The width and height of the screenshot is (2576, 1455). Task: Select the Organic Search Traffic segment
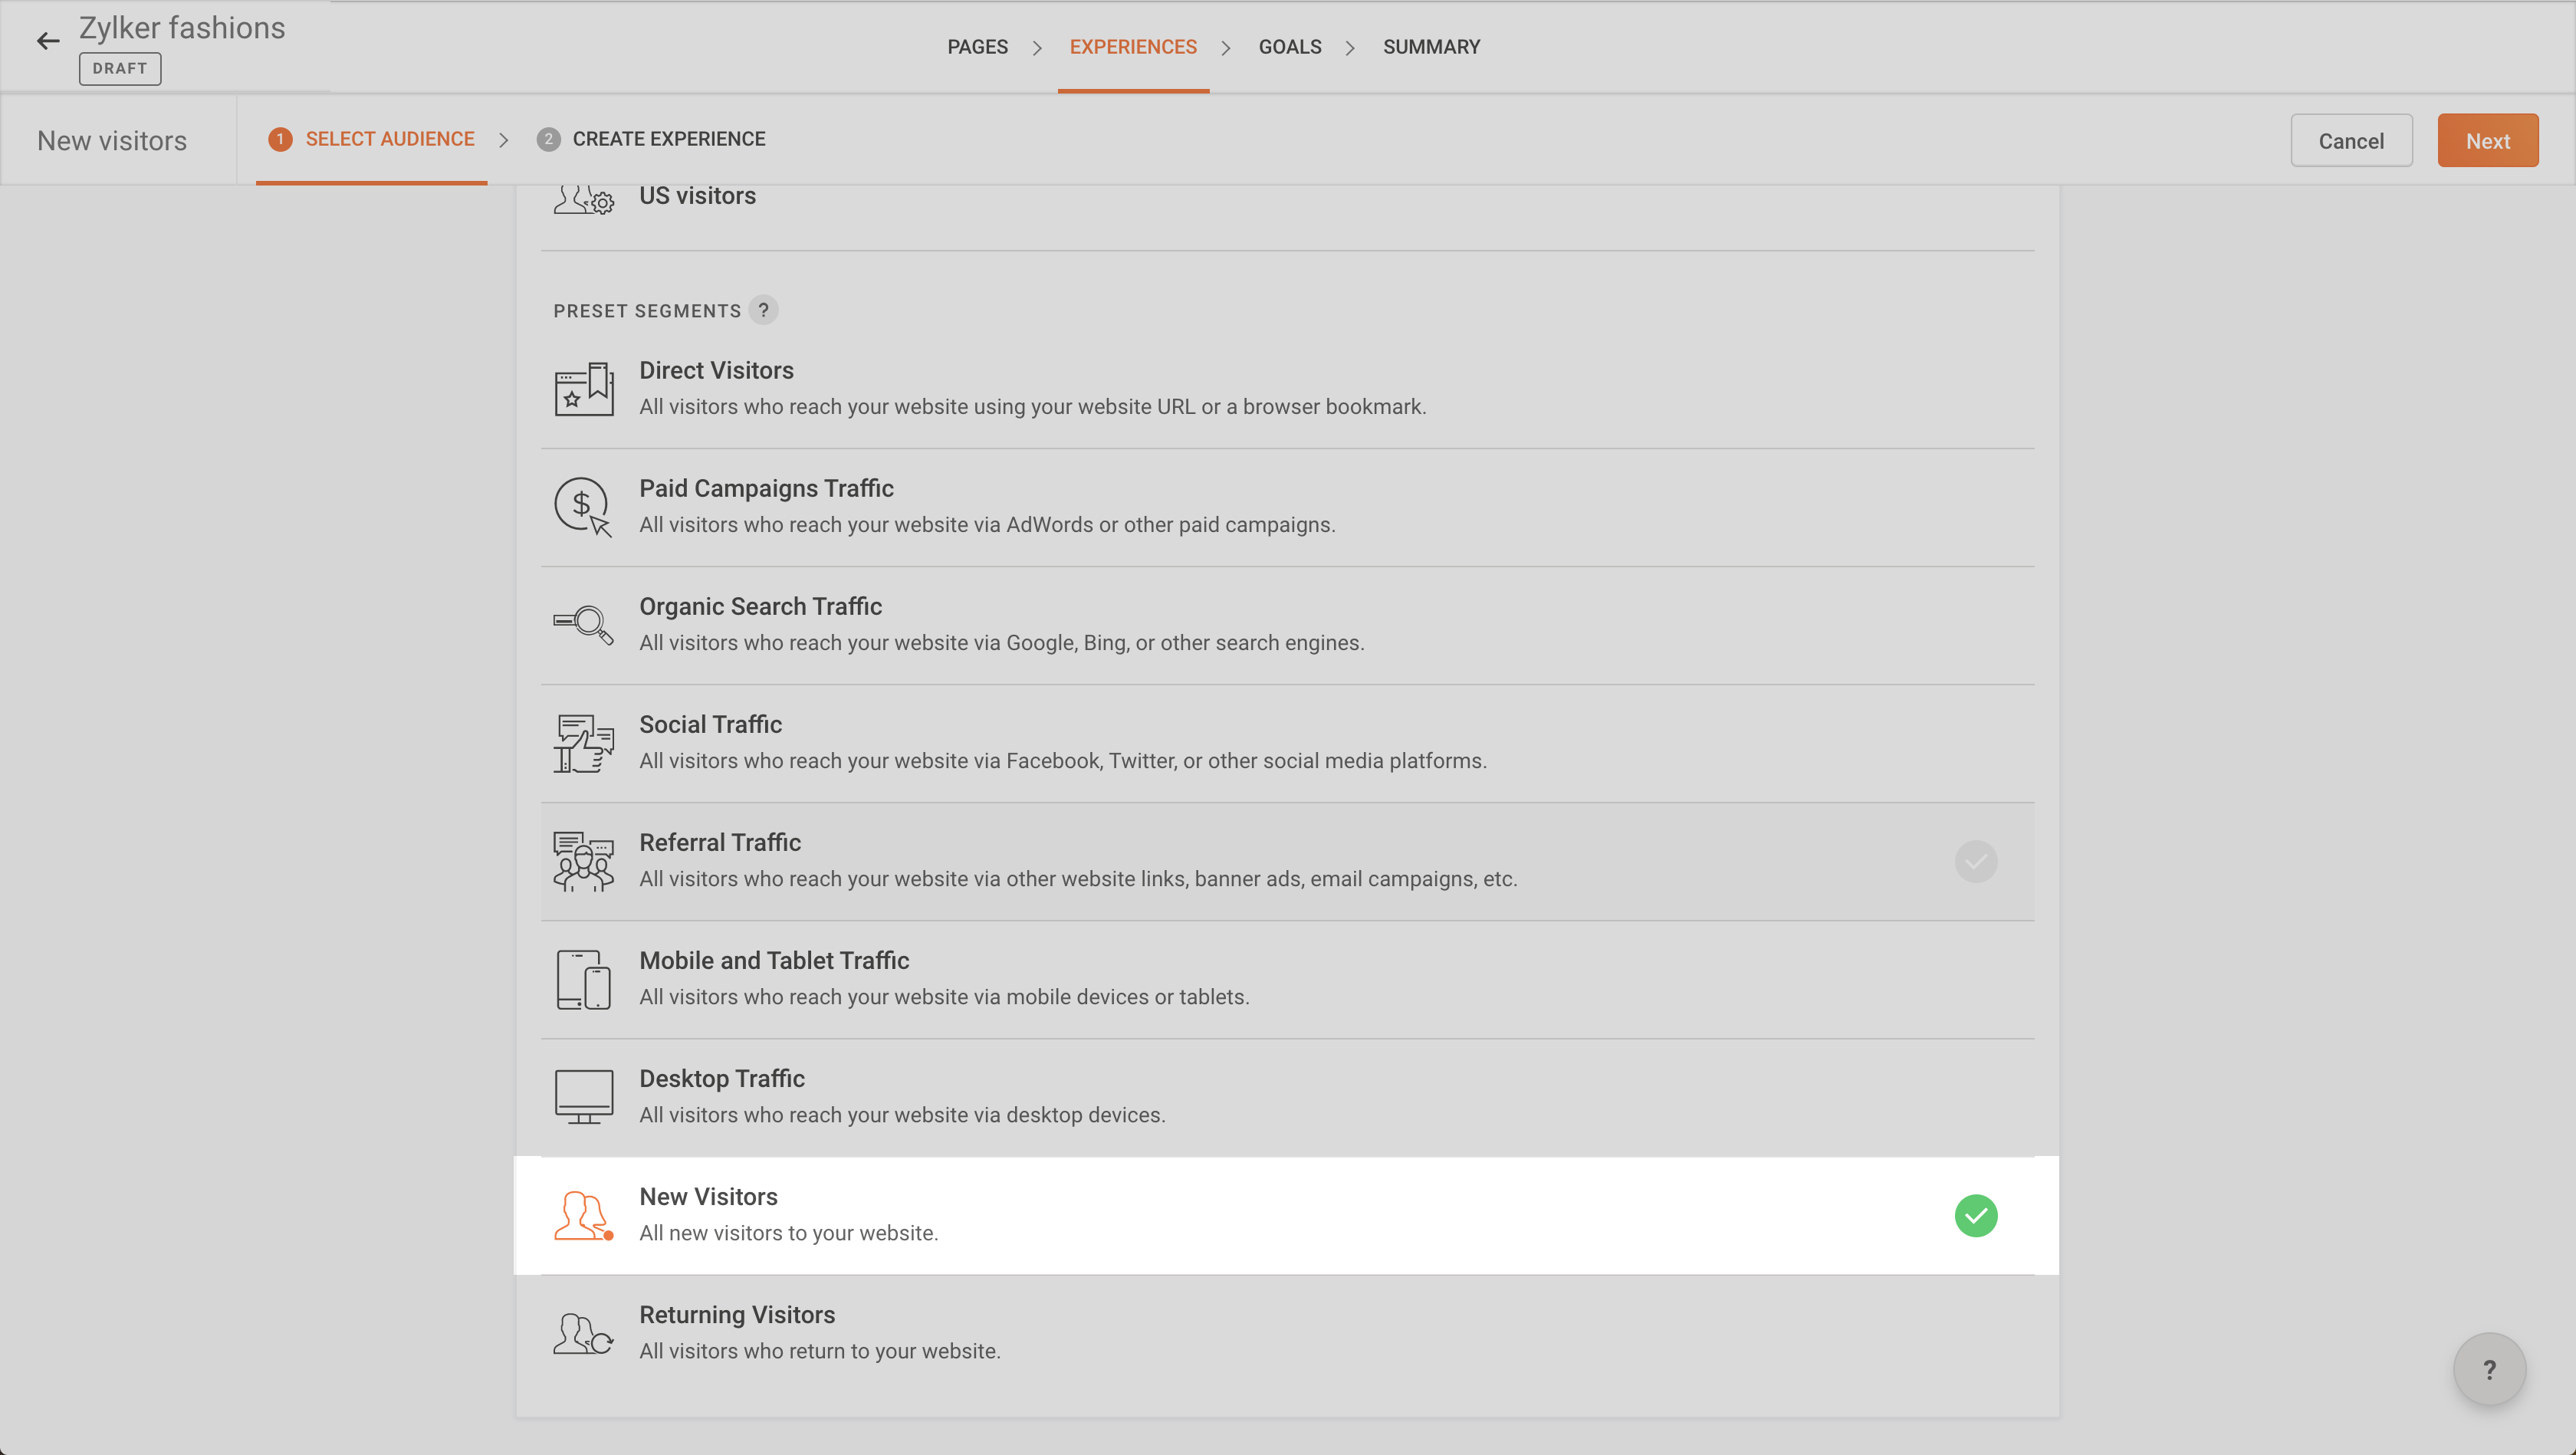point(1287,625)
